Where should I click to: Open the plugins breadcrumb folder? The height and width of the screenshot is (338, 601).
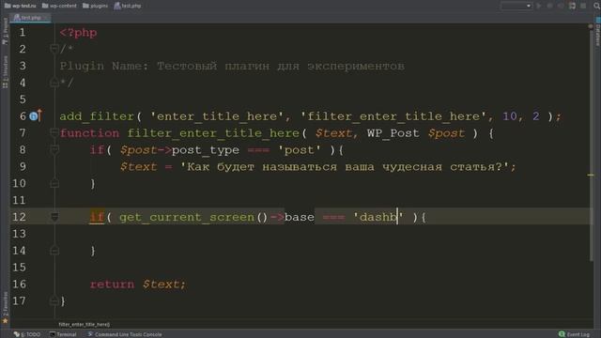[x=95, y=6]
